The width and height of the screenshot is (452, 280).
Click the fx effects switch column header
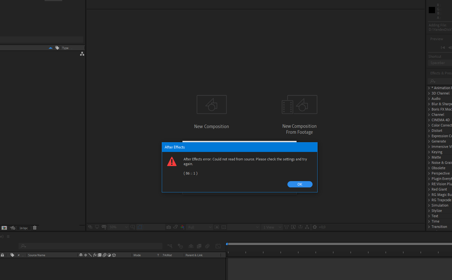[95, 255]
